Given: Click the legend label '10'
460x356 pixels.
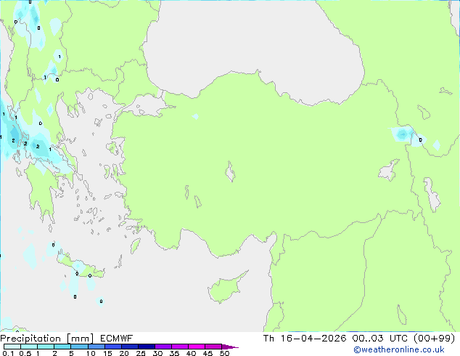Looking at the screenshot, I should point(91,353).
